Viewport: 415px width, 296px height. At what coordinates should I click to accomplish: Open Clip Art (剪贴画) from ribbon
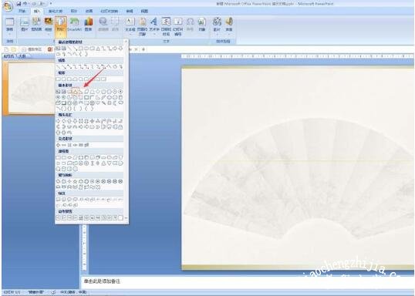36,25
